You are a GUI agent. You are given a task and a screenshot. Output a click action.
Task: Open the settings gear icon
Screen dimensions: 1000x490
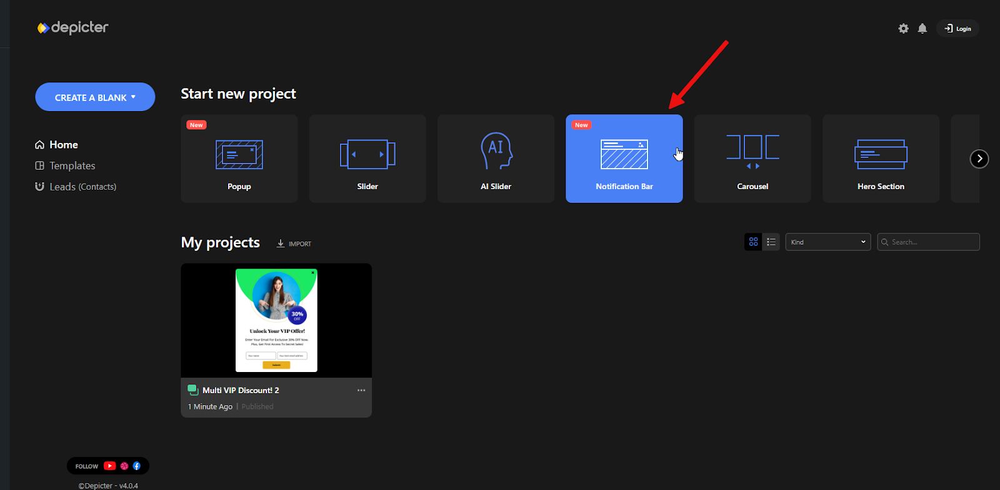click(903, 29)
